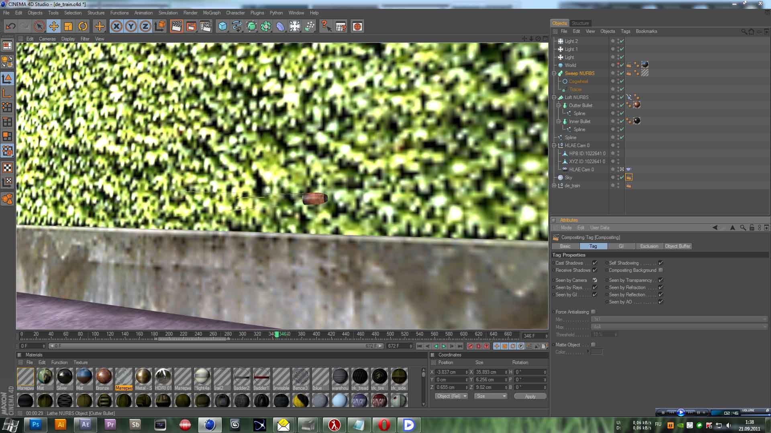Select the Move tool
The image size is (771, 433).
point(53,26)
